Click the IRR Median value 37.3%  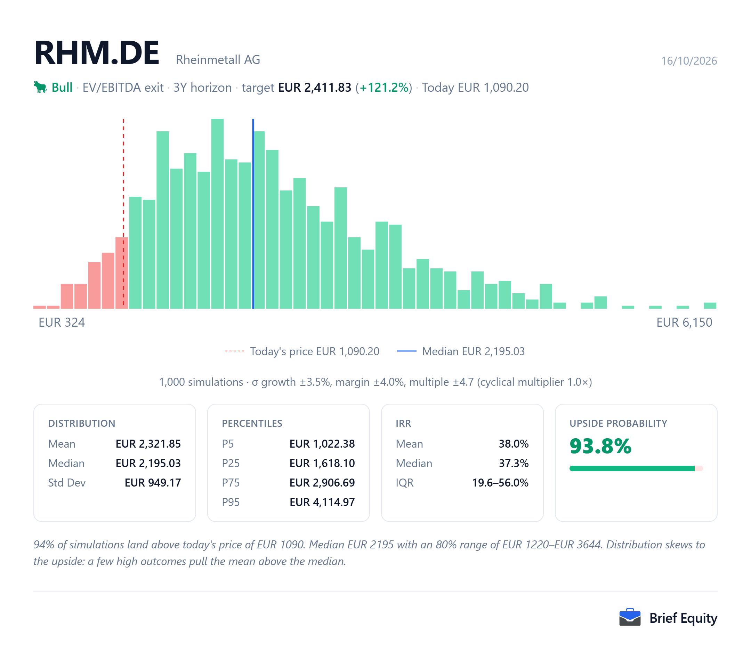click(x=514, y=464)
